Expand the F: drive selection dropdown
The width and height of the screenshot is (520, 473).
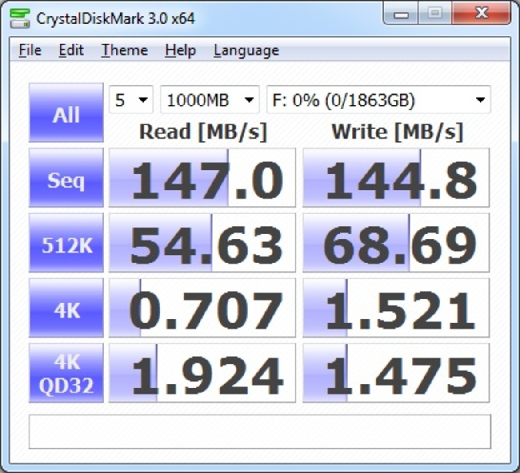click(378, 100)
